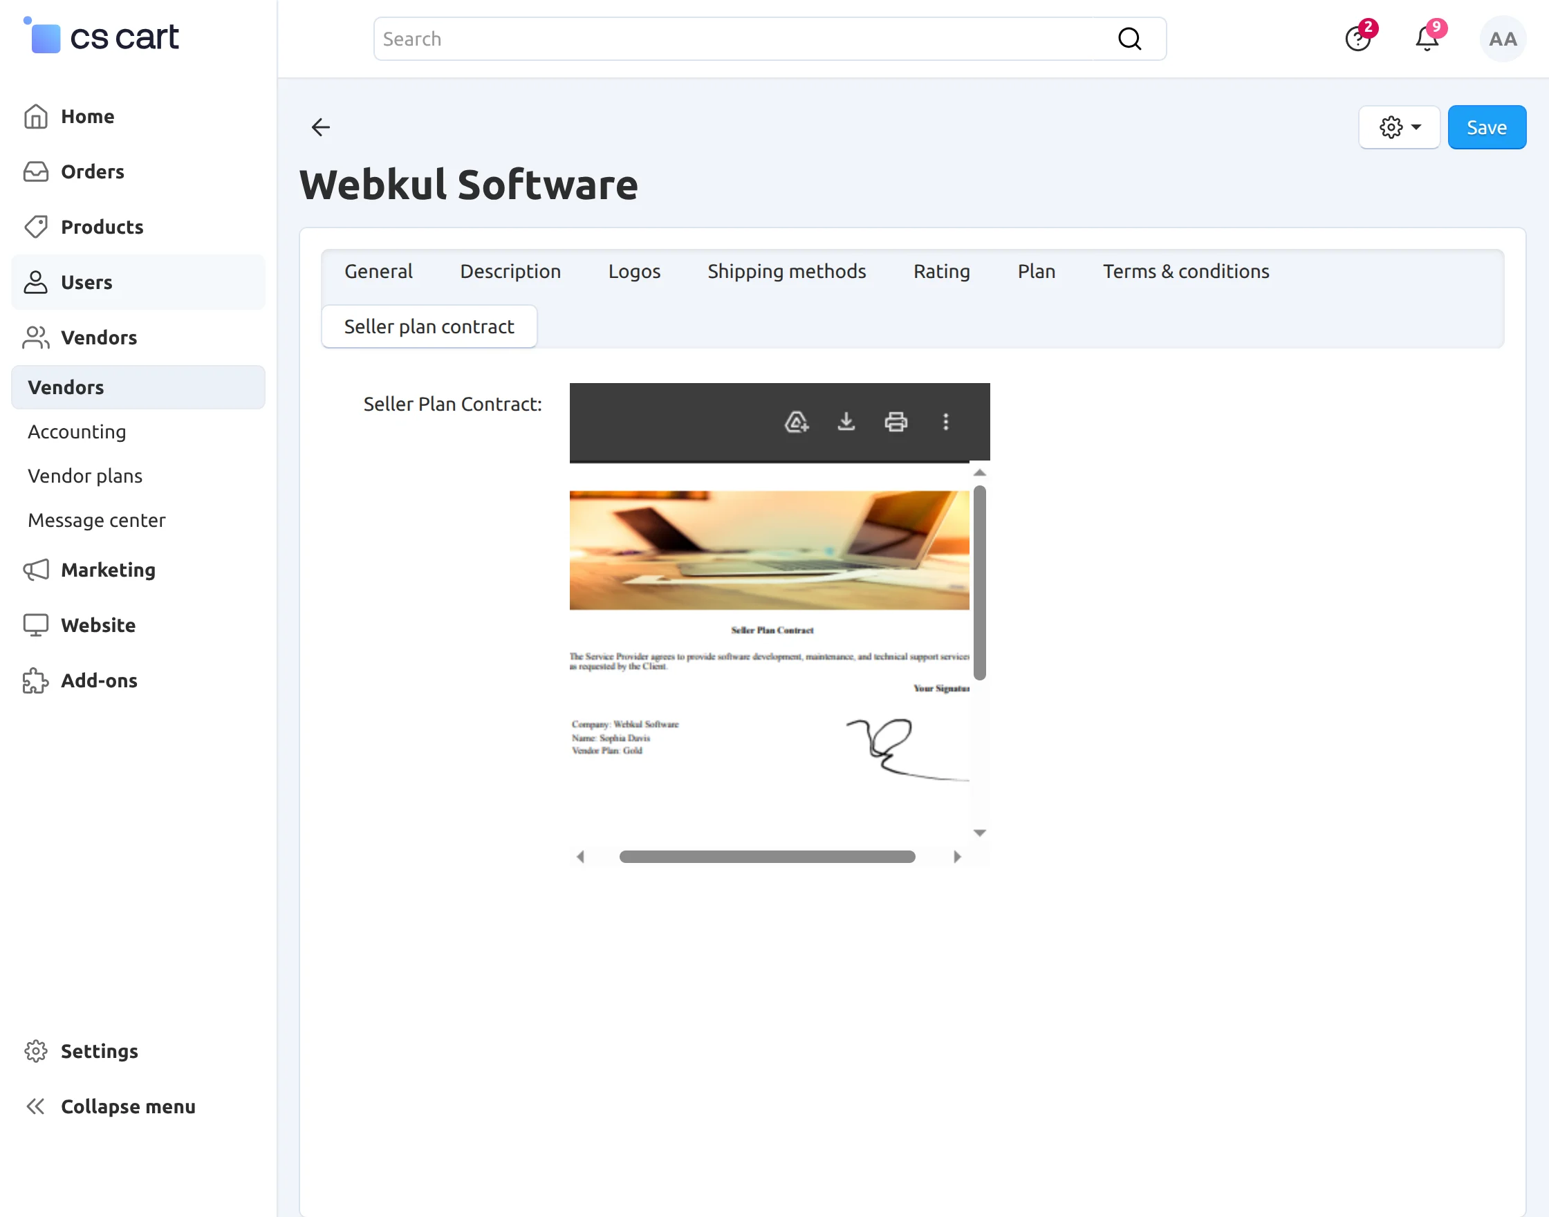
Task: Click PDF vertical scrollbar thumb
Action: click(980, 583)
